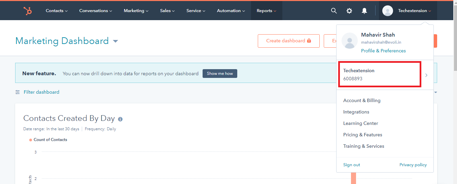Click the Mahavir Shah name text
This screenshot has height=184, width=457.
click(x=378, y=35)
